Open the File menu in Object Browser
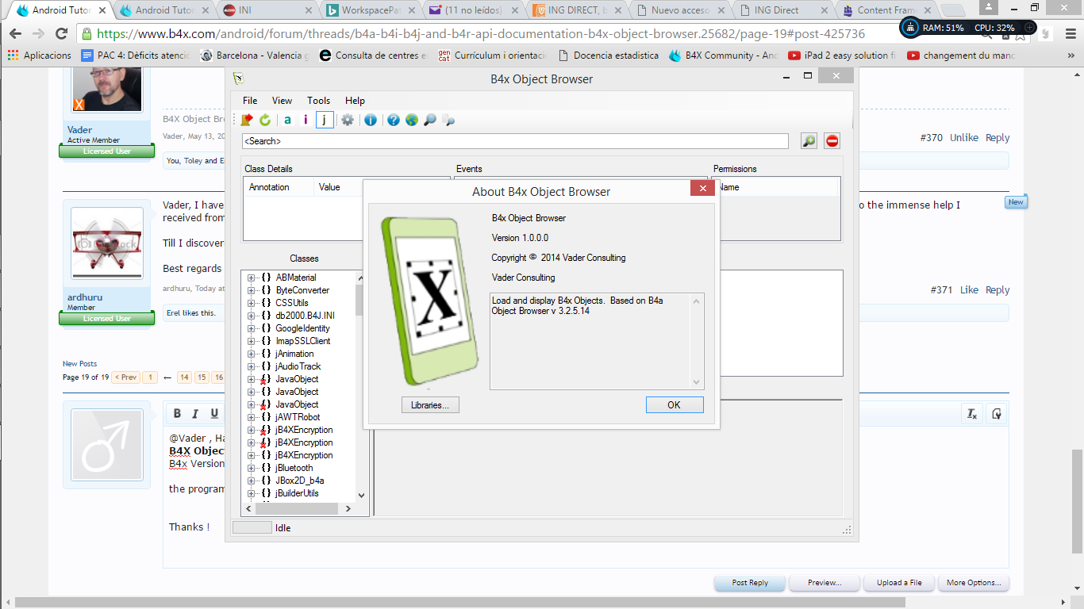 (x=250, y=101)
